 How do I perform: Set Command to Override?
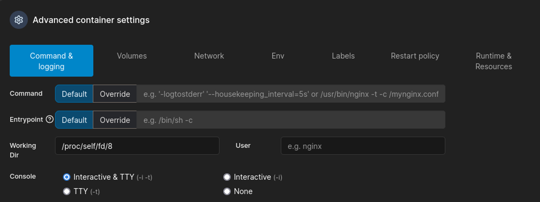pos(115,94)
